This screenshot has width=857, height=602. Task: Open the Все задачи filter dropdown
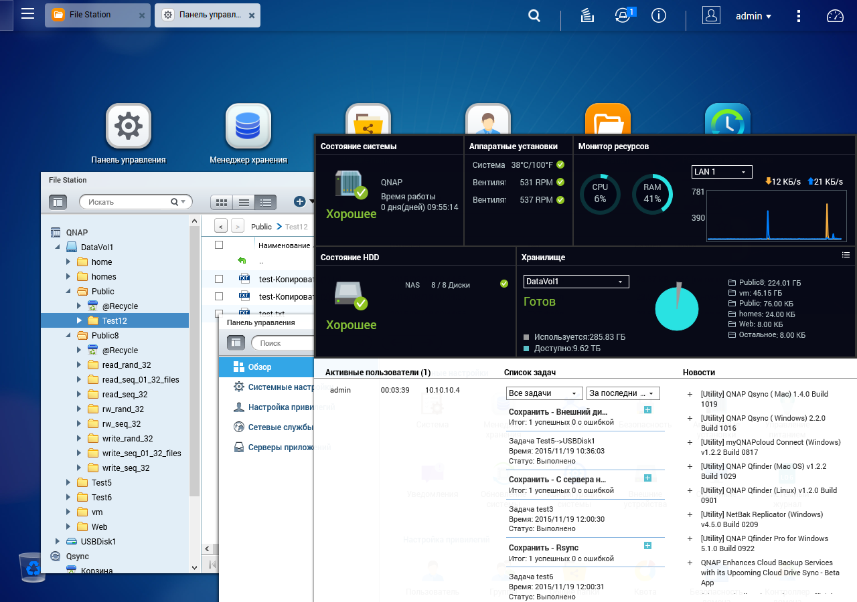pyautogui.click(x=544, y=393)
